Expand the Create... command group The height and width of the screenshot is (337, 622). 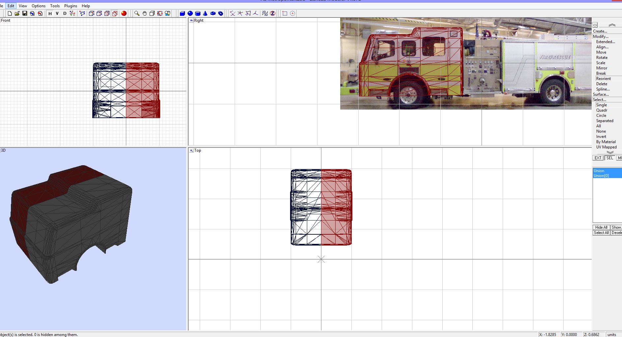(x=600, y=31)
